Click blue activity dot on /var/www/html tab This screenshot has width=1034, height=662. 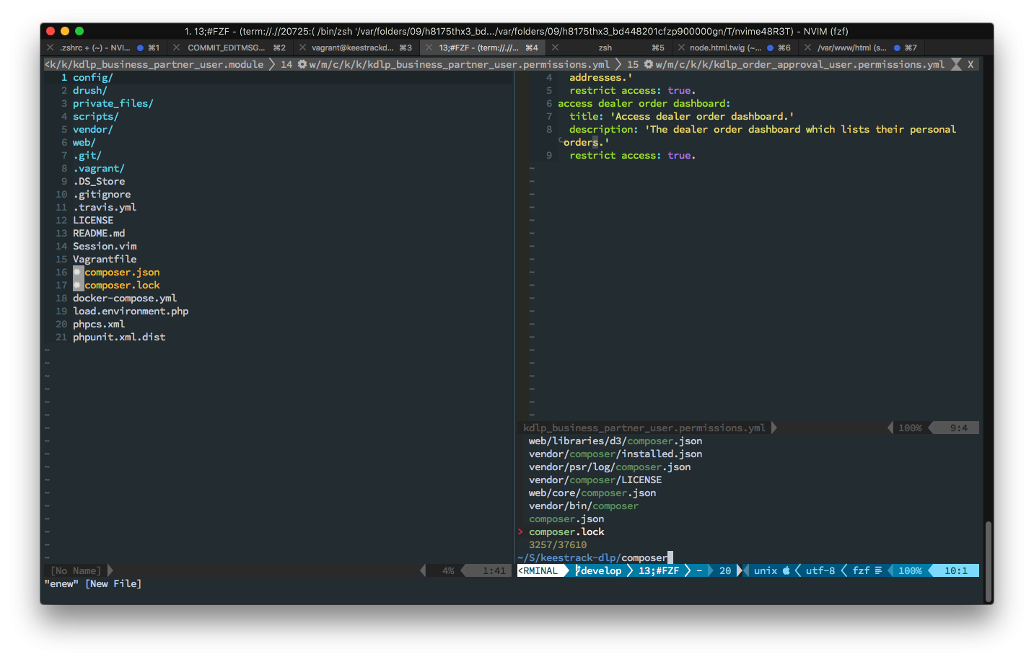[x=897, y=48]
